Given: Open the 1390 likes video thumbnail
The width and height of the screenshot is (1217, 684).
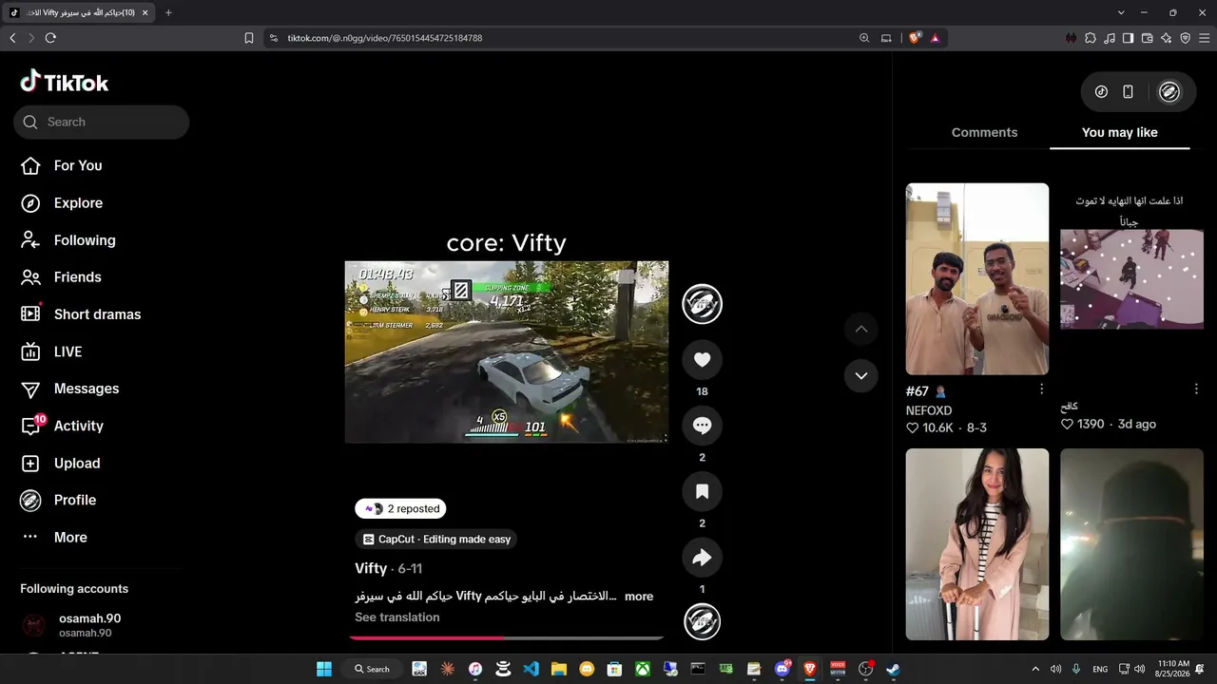Looking at the screenshot, I should 1131,279.
